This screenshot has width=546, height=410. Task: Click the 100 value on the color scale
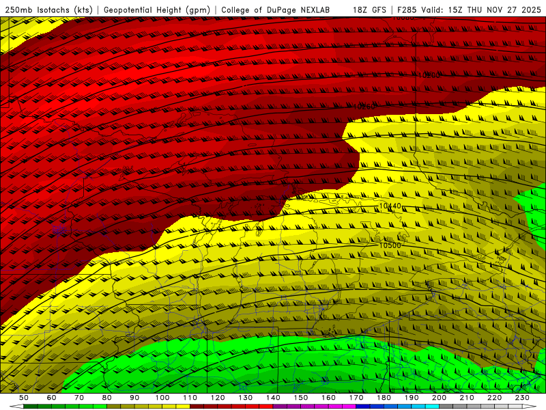(x=162, y=398)
